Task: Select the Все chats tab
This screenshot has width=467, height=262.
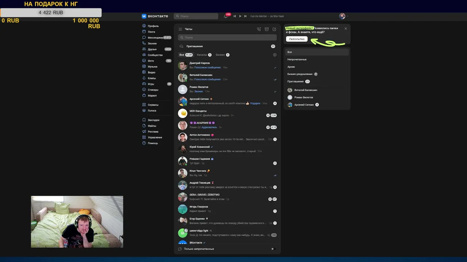Action: [186, 55]
